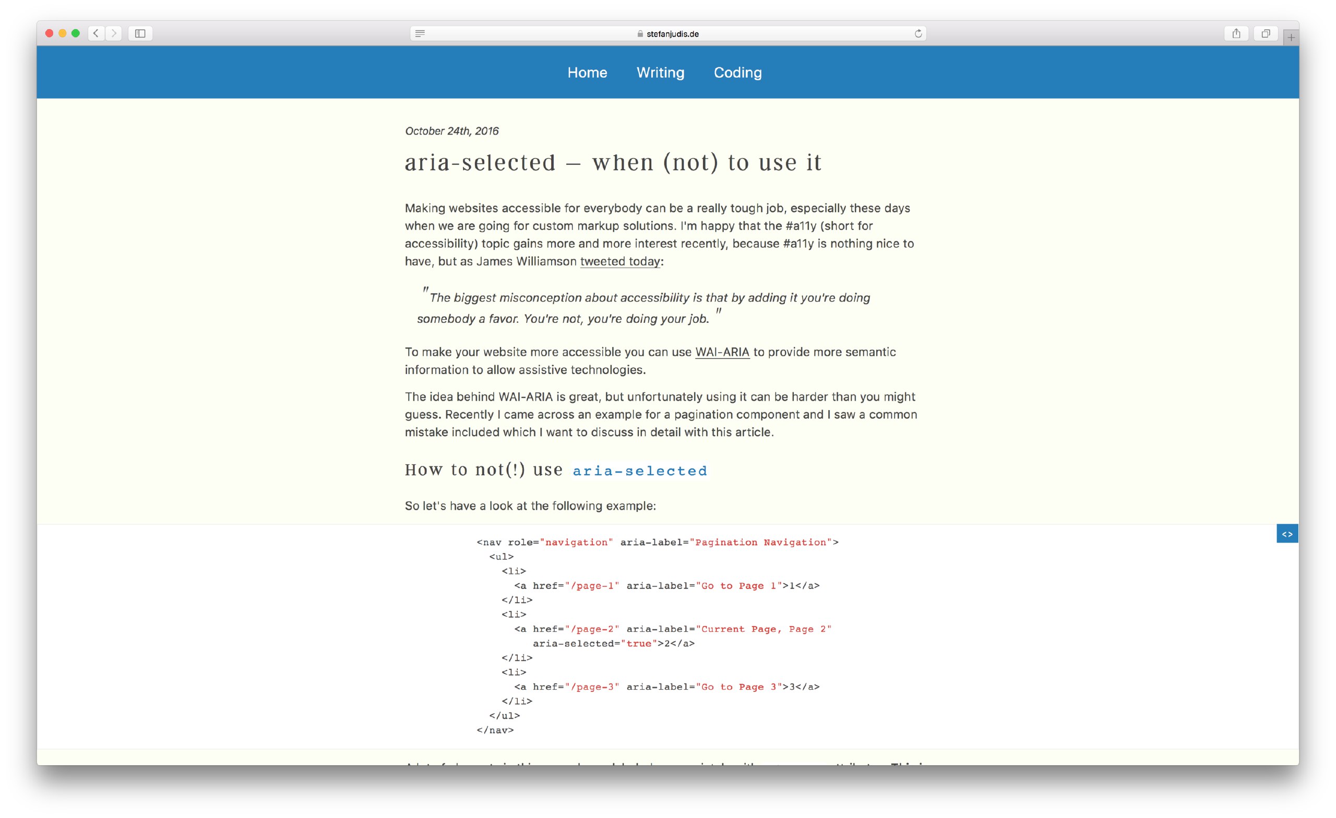The width and height of the screenshot is (1336, 818).
Task: Zoom Safari with the green button
Action: [76, 33]
